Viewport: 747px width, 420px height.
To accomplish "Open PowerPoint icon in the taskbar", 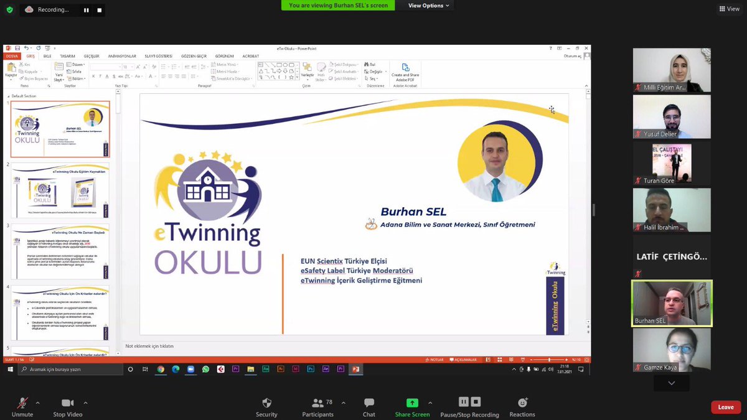I will click(355, 369).
